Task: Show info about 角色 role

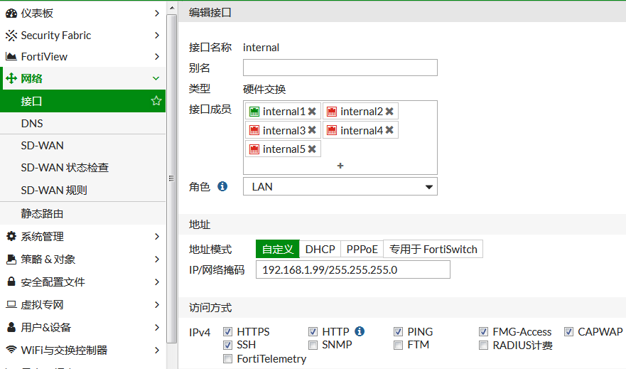Action: click(222, 186)
